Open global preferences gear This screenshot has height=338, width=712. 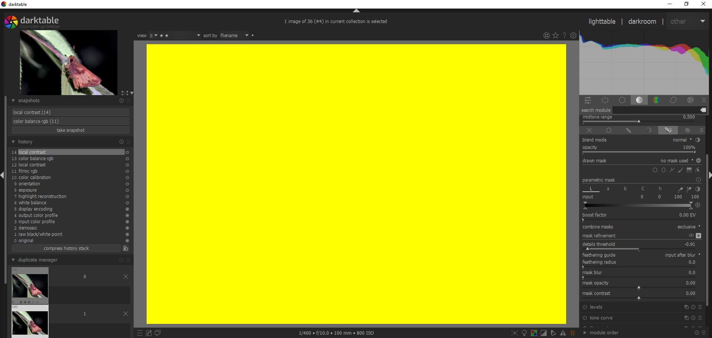tap(574, 36)
